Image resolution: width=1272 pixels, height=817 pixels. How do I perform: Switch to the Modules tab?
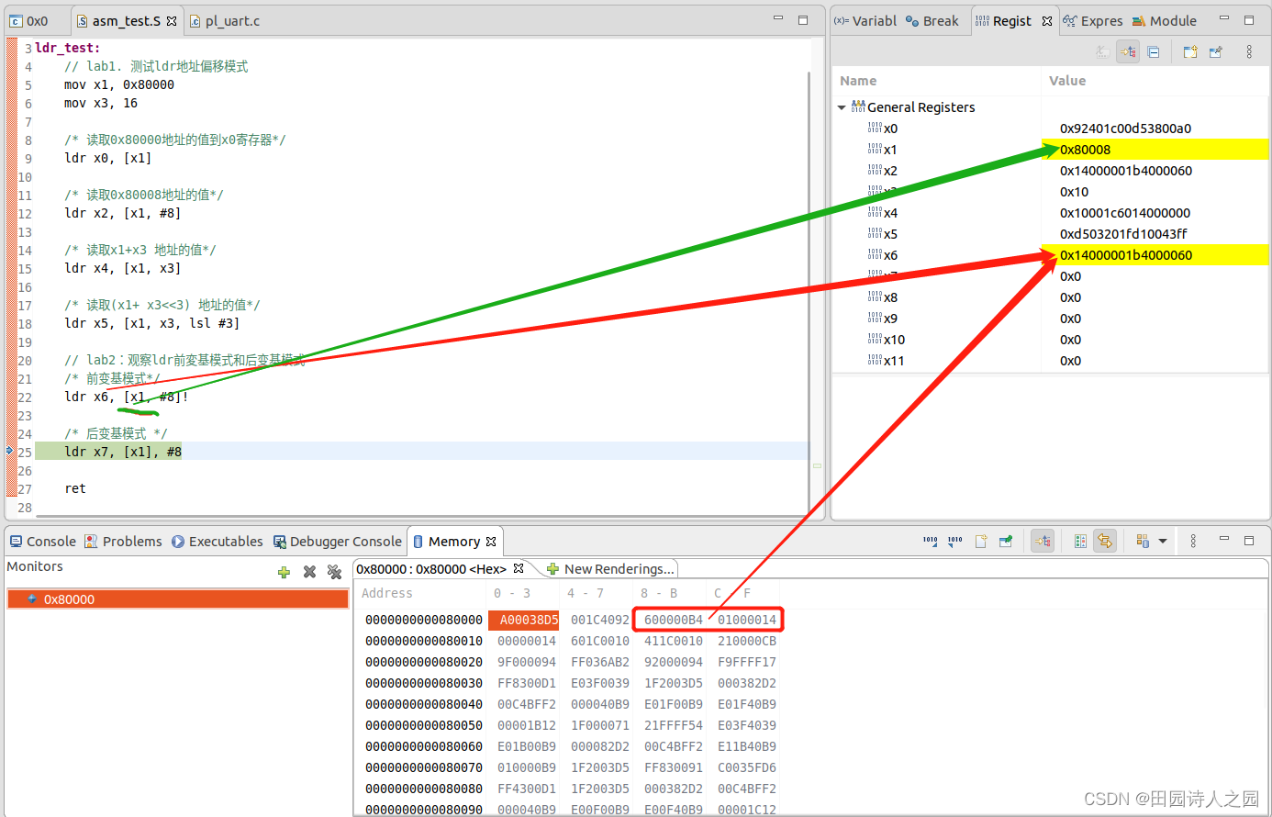pyautogui.click(x=1164, y=20)
